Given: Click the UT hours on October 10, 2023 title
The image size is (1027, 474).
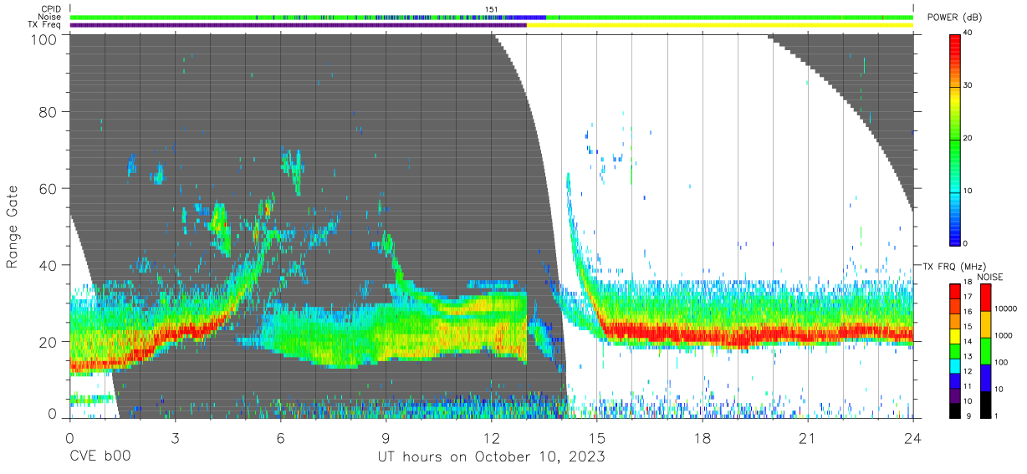Looking at the screenshot, I should 491,457.
